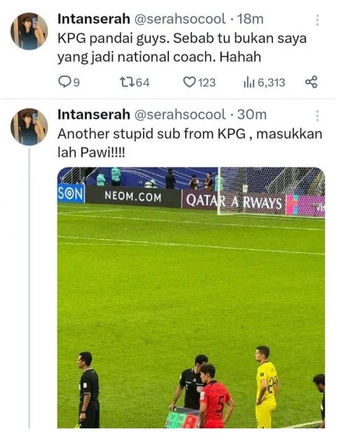The height and width of the screenshot is (434, 346).
Task: Open more options on the 30m tweet
Action: coord(317,116)
